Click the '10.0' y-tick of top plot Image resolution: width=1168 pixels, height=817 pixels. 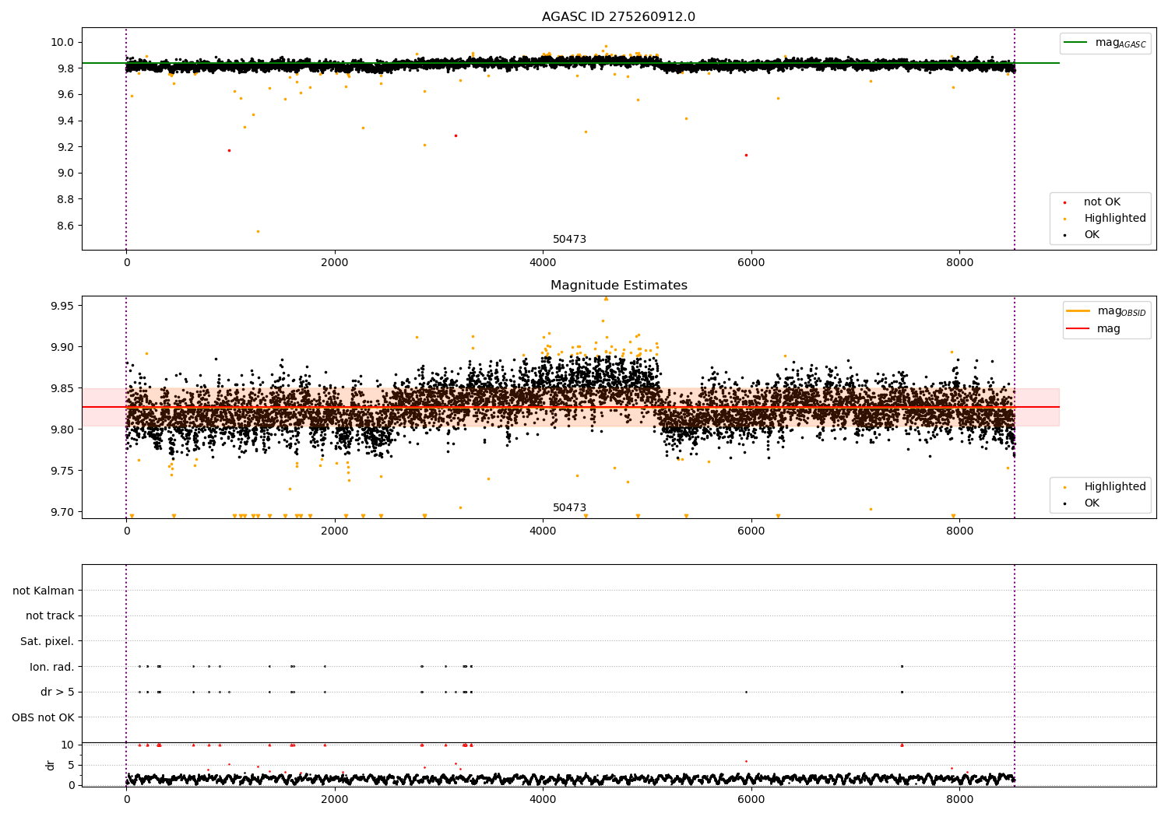coord(62,42)
